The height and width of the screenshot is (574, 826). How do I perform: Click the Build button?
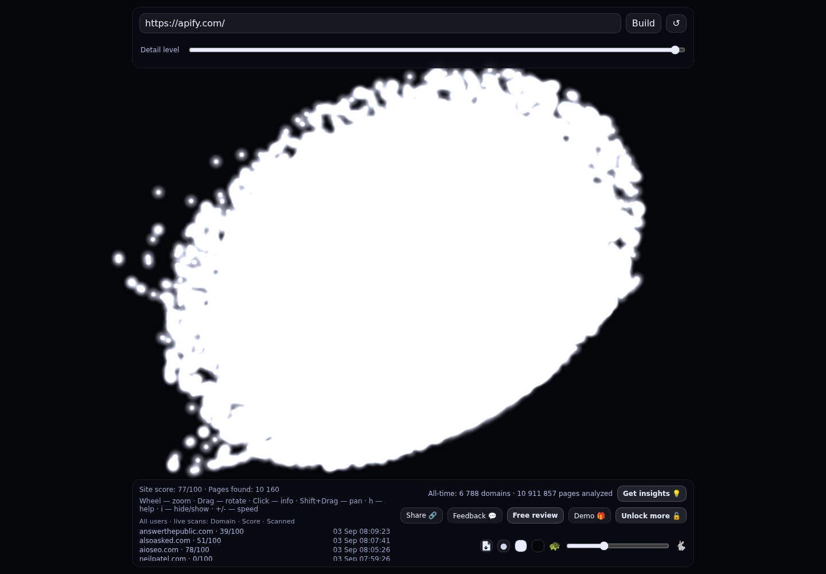644,24
